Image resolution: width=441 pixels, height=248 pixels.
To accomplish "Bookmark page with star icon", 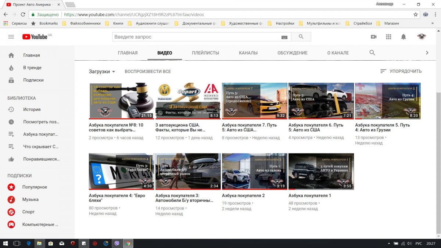I will [416, 15].
